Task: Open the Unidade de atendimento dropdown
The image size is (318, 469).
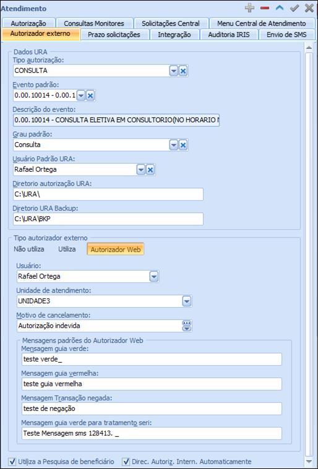Action: pyautogui.click(x=187, y=301)
